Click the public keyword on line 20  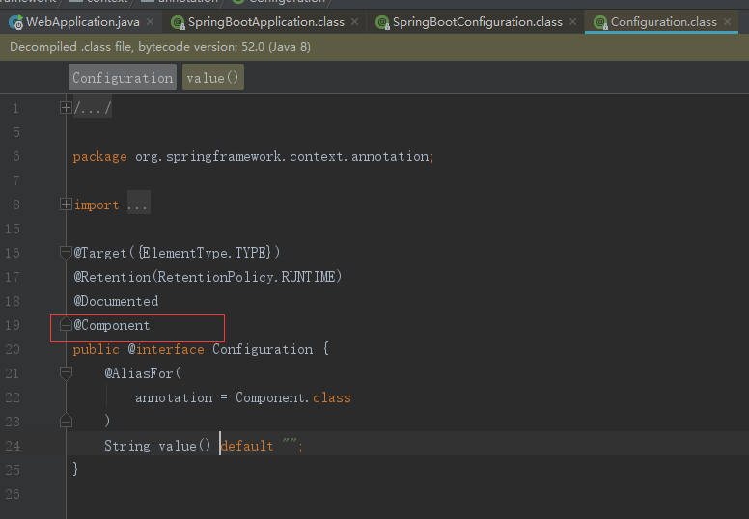[96, 349]
